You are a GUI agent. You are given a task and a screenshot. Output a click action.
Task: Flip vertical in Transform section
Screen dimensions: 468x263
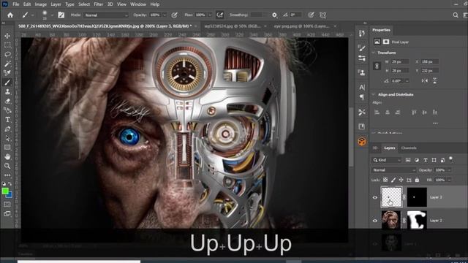tap(435, 81)
